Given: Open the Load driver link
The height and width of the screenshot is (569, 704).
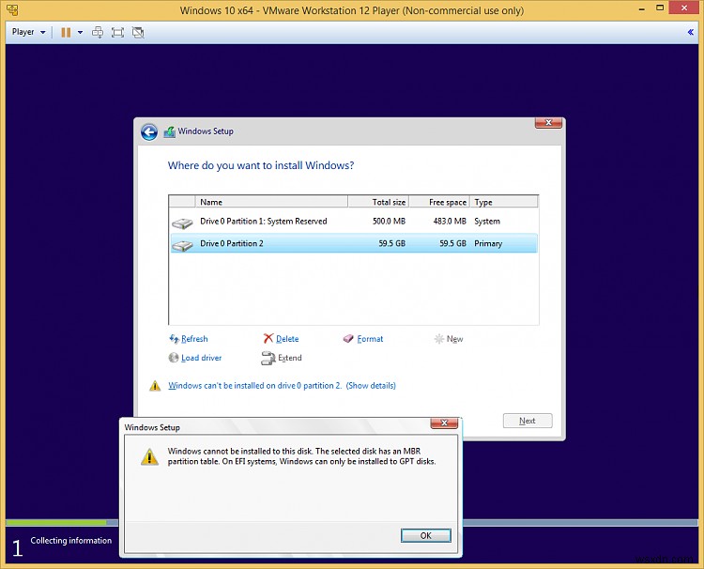Looking at the screenshot, I should click(201, 358).
